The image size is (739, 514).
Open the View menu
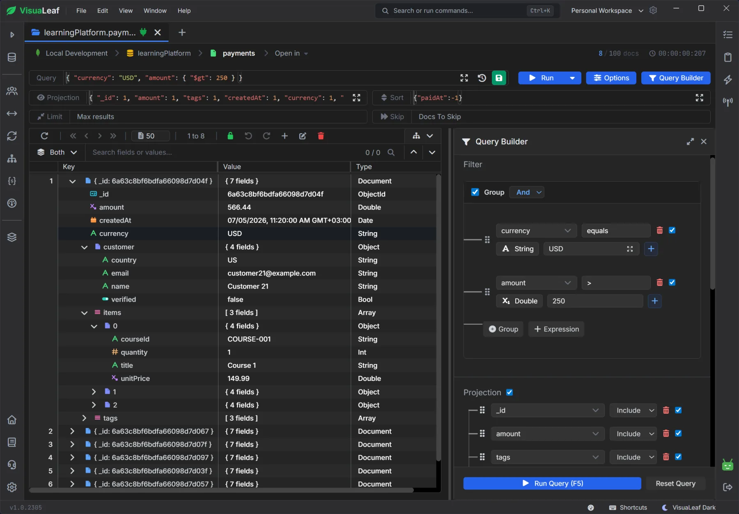click(126, 11)
